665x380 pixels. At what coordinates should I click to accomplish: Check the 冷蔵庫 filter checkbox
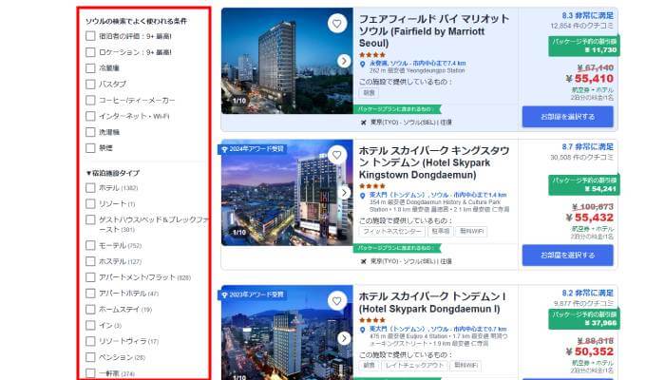(90, 68)
